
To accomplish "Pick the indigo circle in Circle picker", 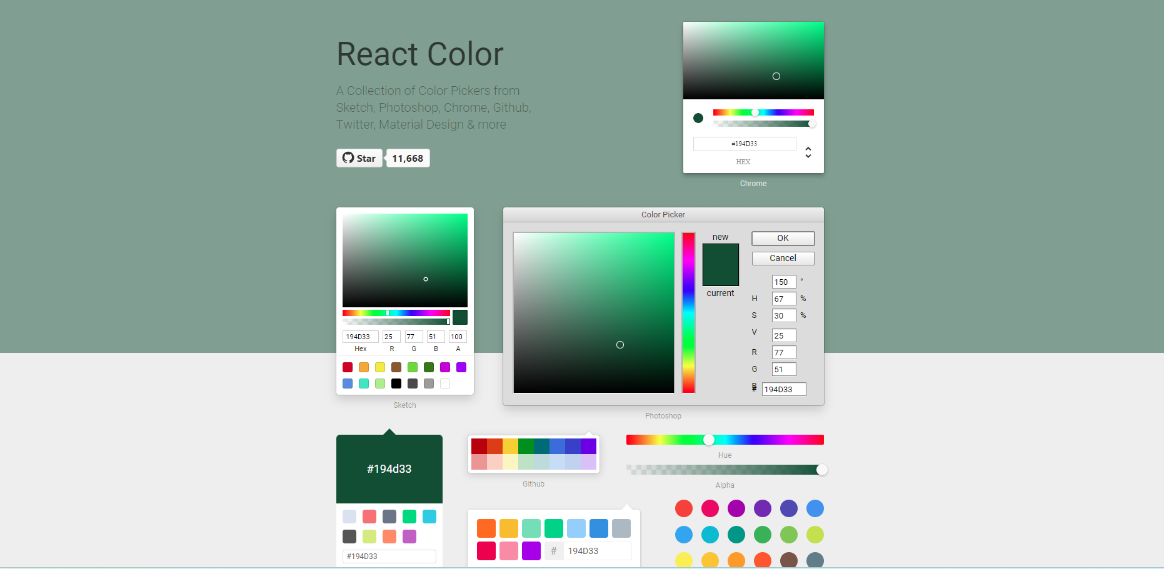I will (789, 508).
